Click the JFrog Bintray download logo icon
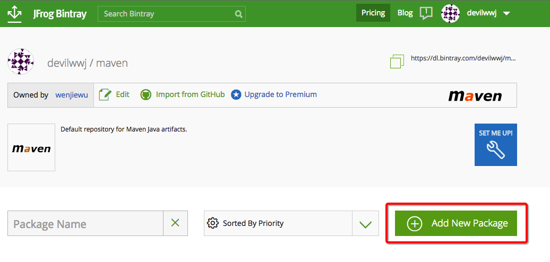This screenshot has height=262, width=550. tap(14, 14)
